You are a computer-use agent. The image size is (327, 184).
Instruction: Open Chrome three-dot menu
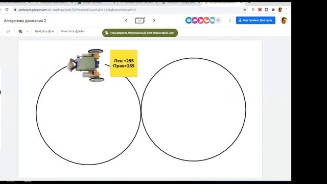(x=287, y=10)
